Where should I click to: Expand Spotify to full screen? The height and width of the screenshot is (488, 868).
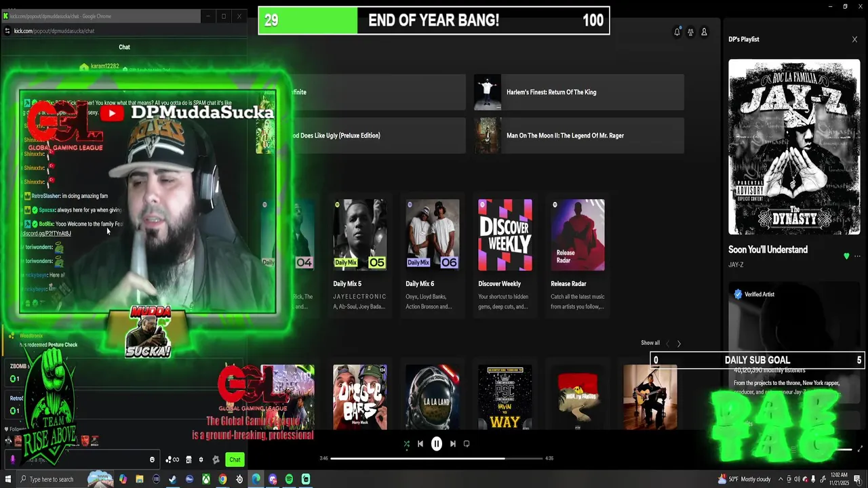[x=861, y=449]
